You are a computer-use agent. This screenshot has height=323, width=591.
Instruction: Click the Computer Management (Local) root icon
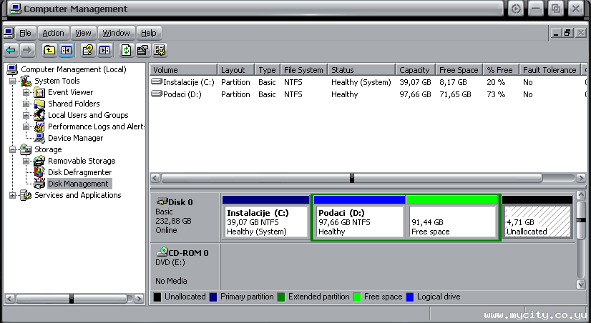12,69
